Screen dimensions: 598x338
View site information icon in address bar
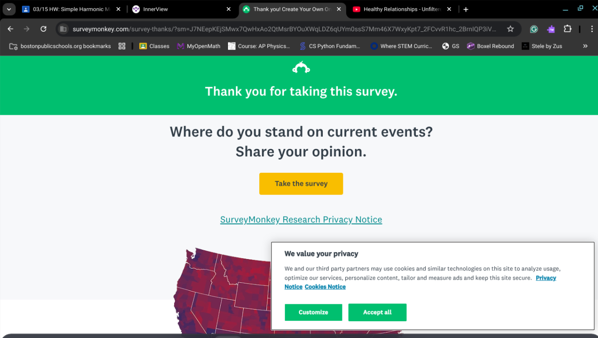point(63,29)
